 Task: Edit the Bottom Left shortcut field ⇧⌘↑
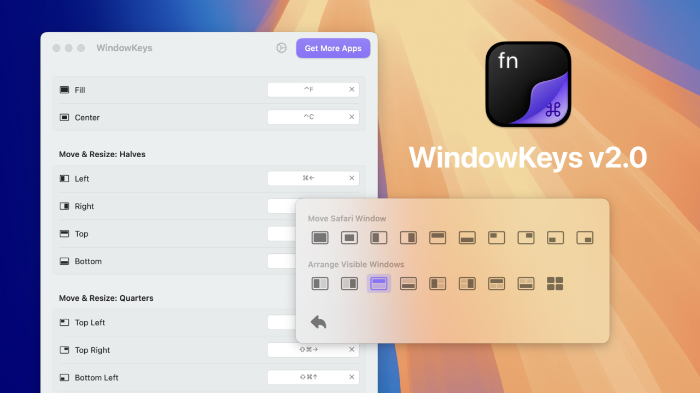pos(313,377)
